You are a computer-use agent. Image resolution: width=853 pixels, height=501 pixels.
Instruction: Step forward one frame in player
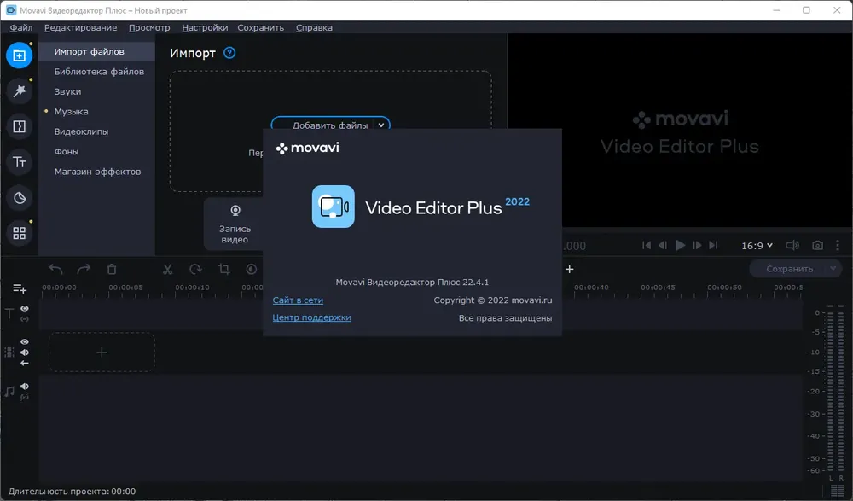pyautogui.click(x=697, y=246)
